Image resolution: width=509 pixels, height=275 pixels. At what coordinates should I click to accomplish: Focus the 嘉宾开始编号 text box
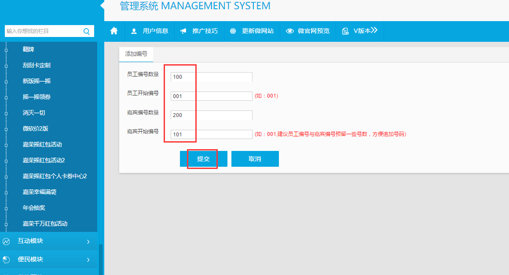click(x=211, y=135)
